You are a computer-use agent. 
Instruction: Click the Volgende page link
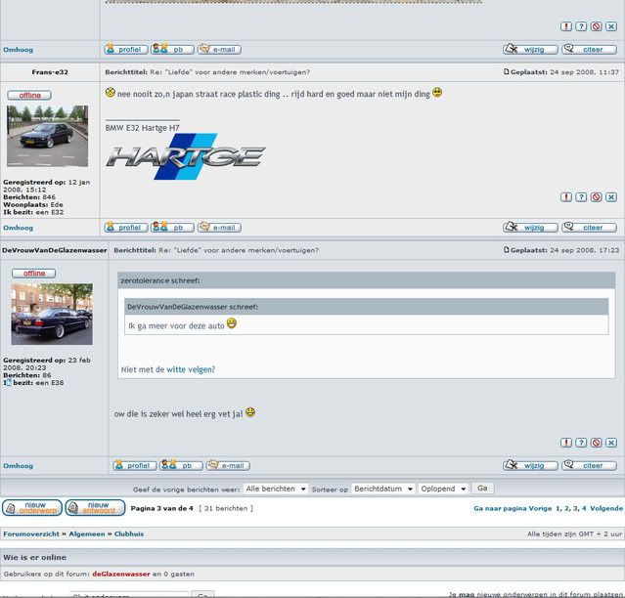[x=606, y=508]
